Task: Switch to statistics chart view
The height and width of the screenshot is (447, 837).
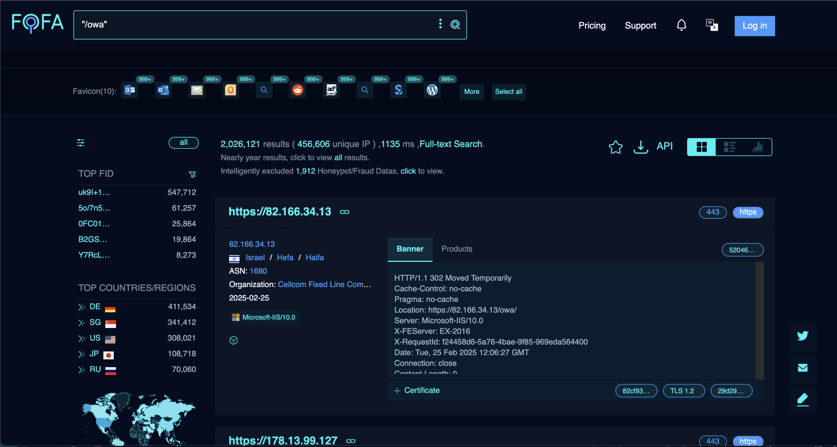Action: click(x=758, y=147)
